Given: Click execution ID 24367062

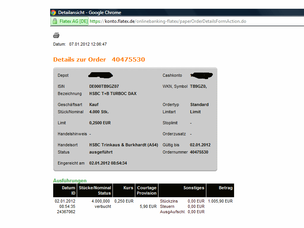Looking at the screenshot, I should coord(66,212).
